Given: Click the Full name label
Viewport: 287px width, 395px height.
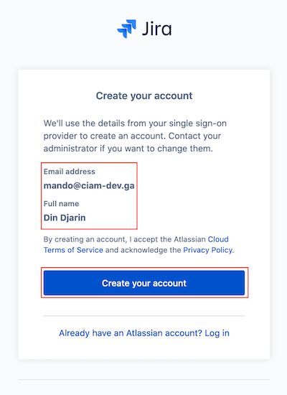Looking at the screenshot, I should [61, 203].
